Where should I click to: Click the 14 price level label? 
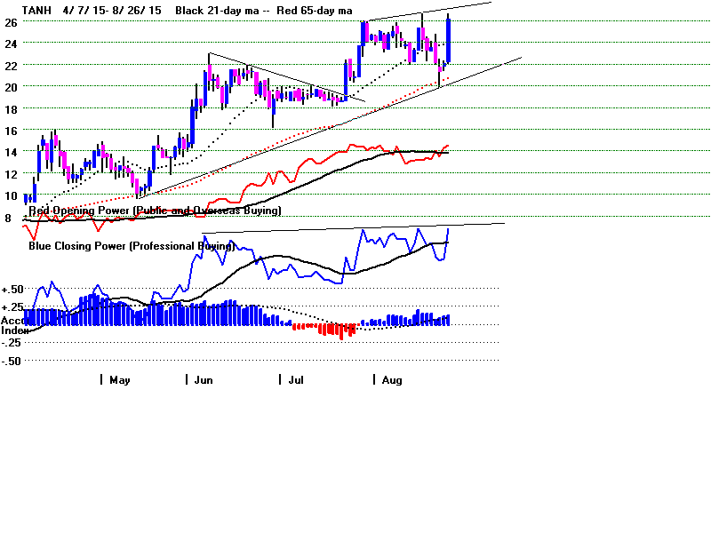[x=9, y=152]
